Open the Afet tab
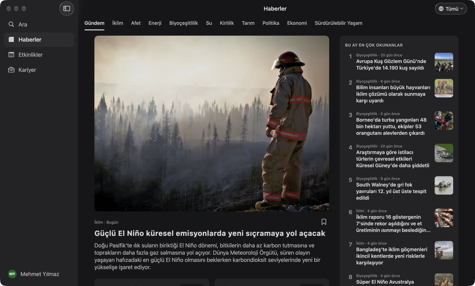475x286 pixels. (x=136, y=23)
